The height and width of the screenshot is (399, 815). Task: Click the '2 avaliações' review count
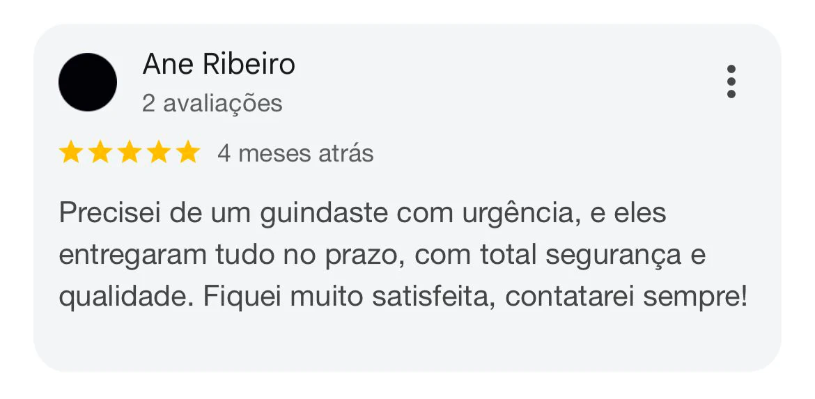coord(212,103)
